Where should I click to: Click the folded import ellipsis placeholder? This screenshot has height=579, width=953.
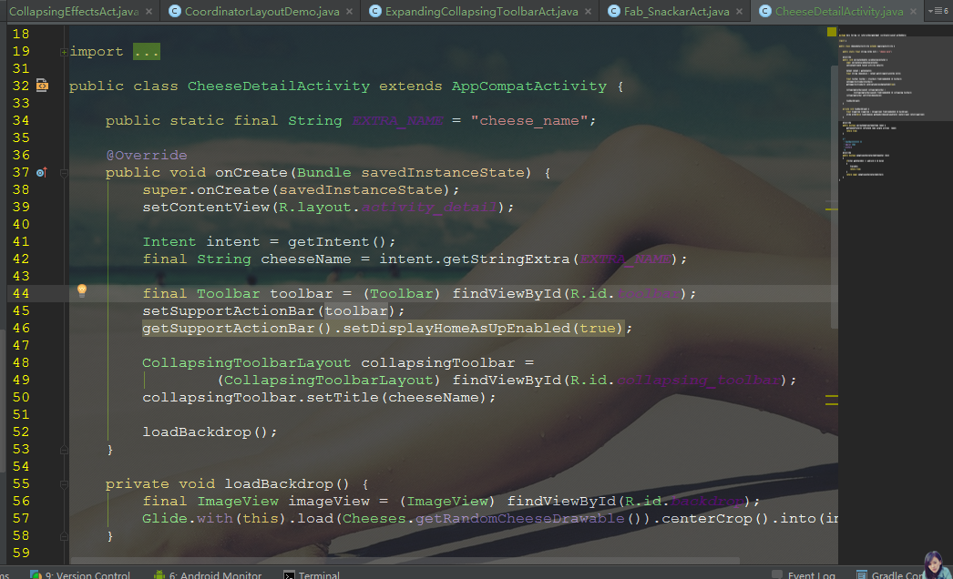click(x=146, y=52)
